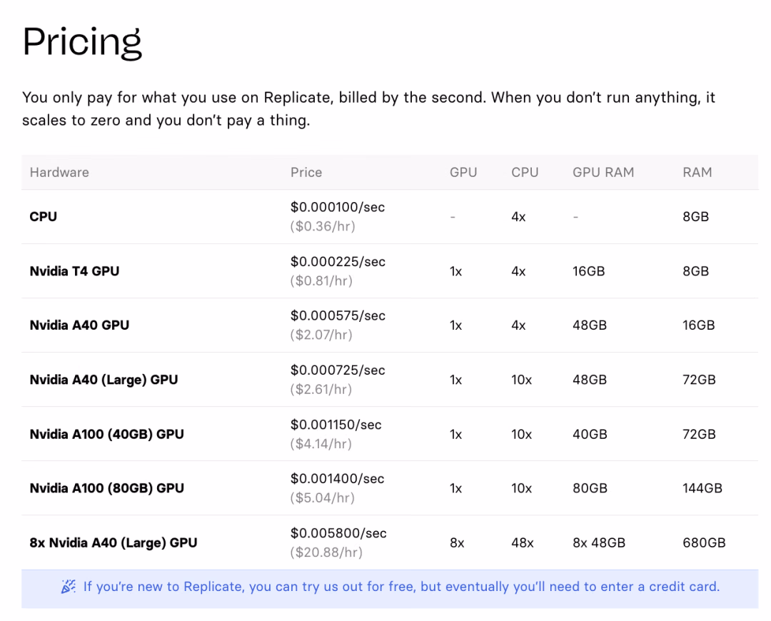Click the Nvidia A40 GPU row name
The image size is (771, 621).
[80, 325]
